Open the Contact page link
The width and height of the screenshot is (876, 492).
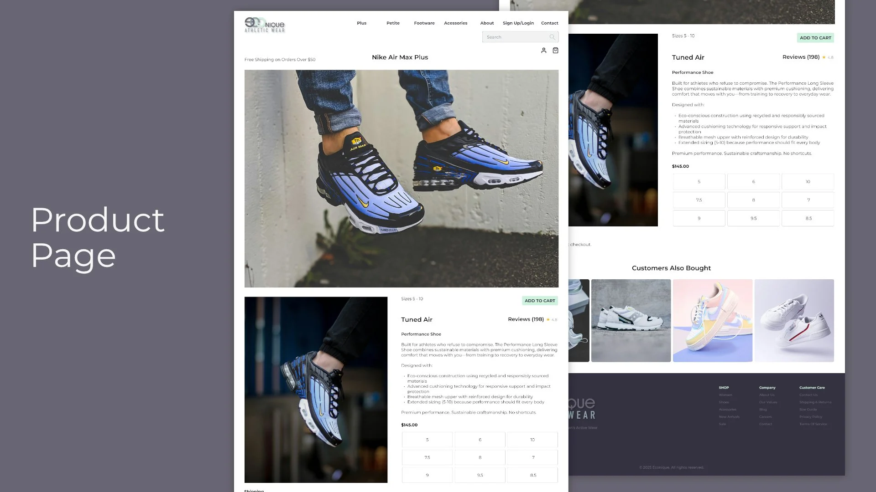[x=549, y=23]
